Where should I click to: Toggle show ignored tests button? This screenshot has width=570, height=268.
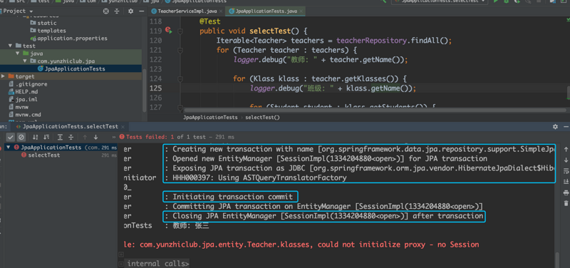(21, 137)
